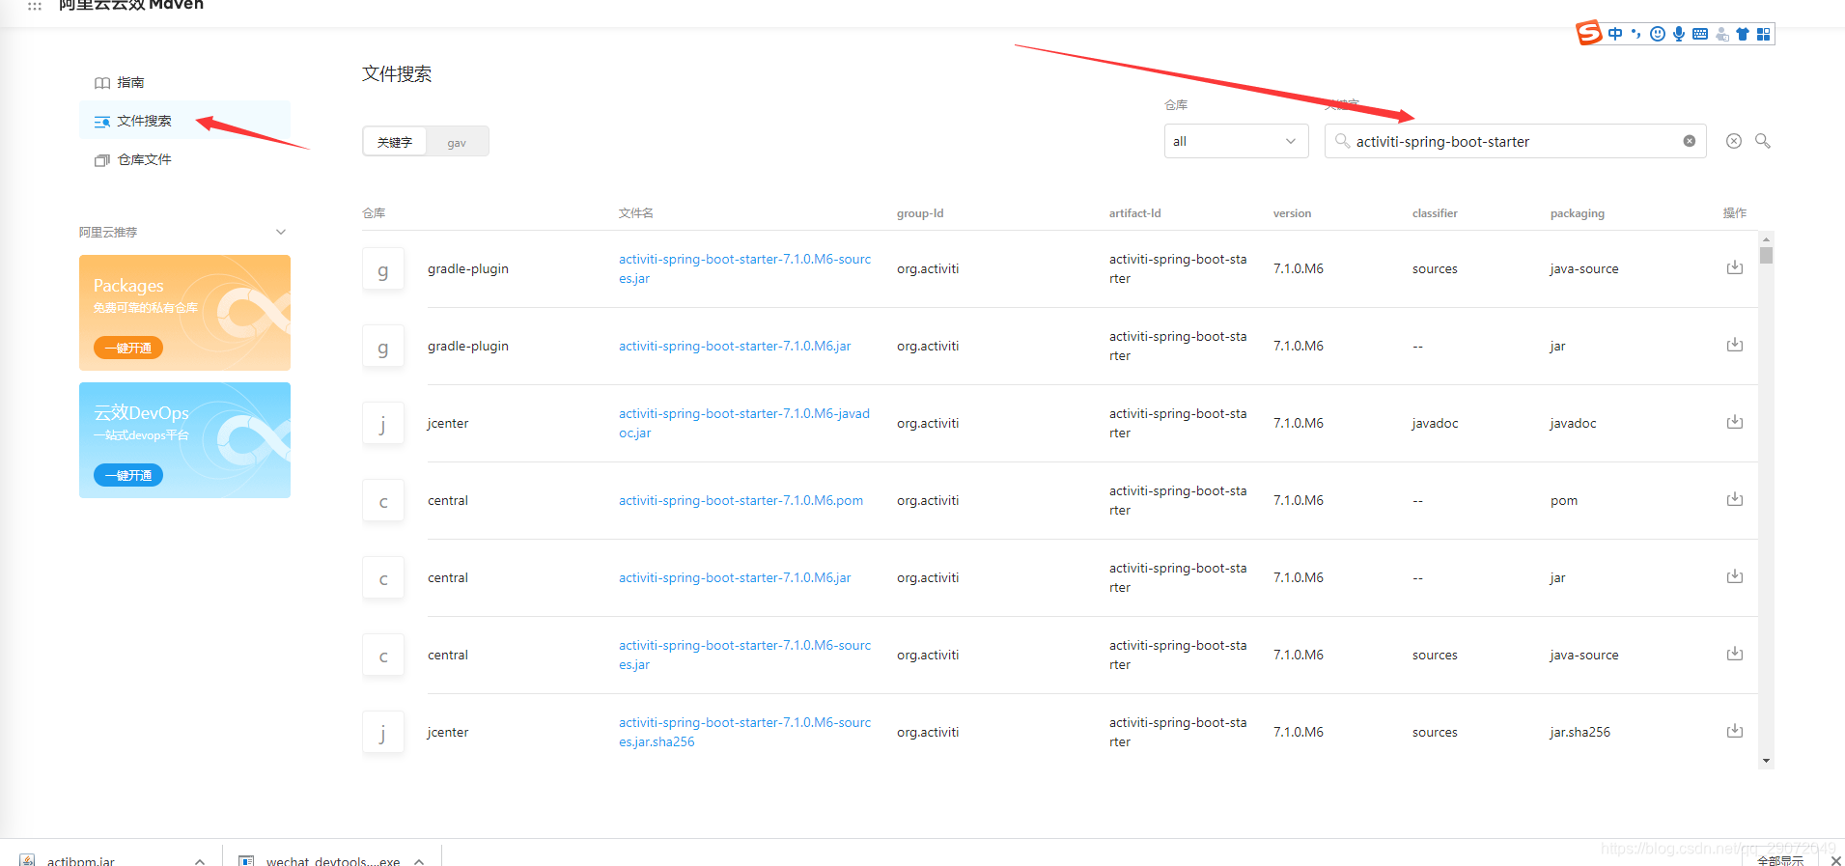This screenshot has width=1845, height=866.
Task: Click 一键开通 on the 云效DevOps card
Action: (128, 475)
